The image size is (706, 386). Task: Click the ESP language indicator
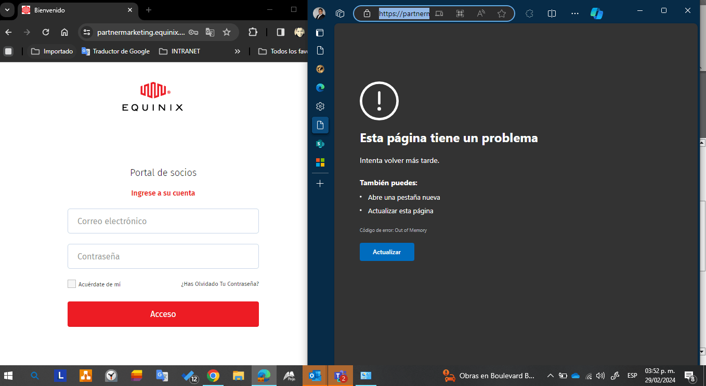(632, 376)
